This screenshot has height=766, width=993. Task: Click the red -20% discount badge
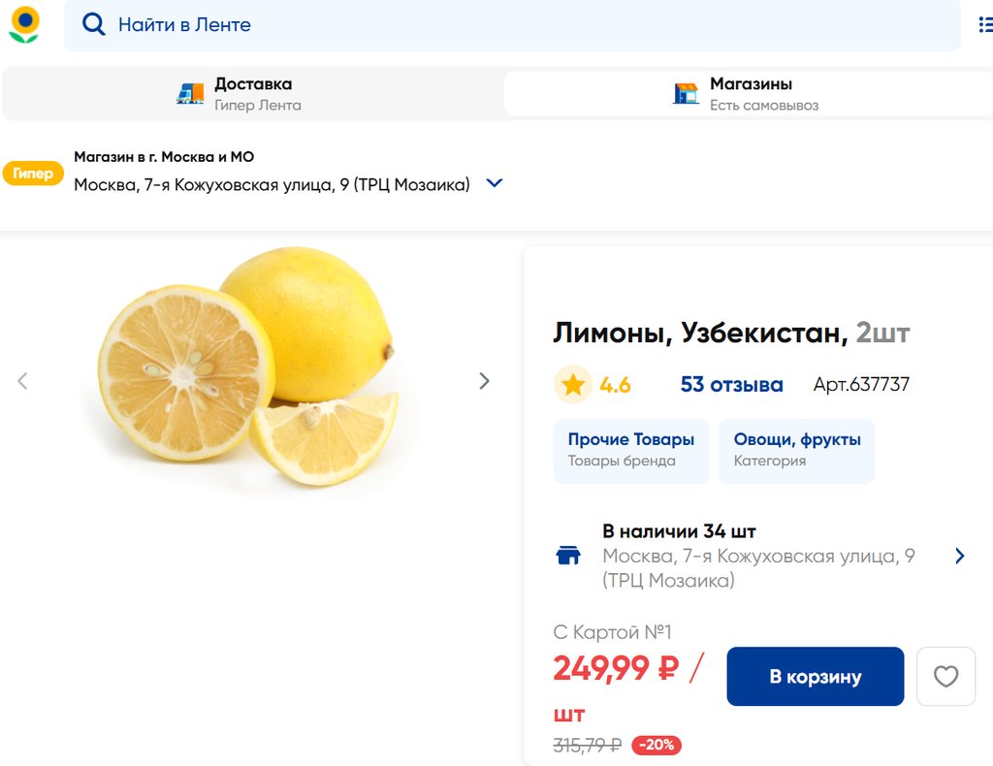tap(657, 746)
